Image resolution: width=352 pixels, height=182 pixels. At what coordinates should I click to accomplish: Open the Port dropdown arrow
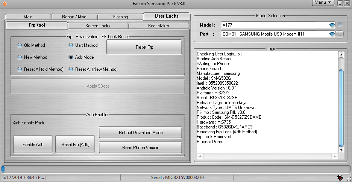(332, 34)
